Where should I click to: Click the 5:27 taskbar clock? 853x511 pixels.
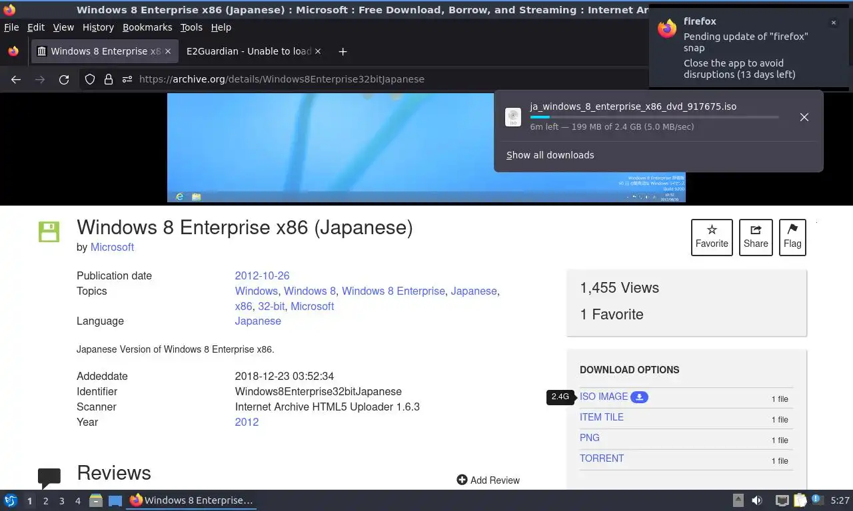840,500
